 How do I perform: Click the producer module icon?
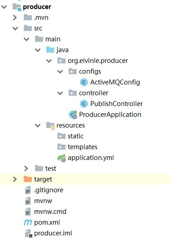[17, 7]
